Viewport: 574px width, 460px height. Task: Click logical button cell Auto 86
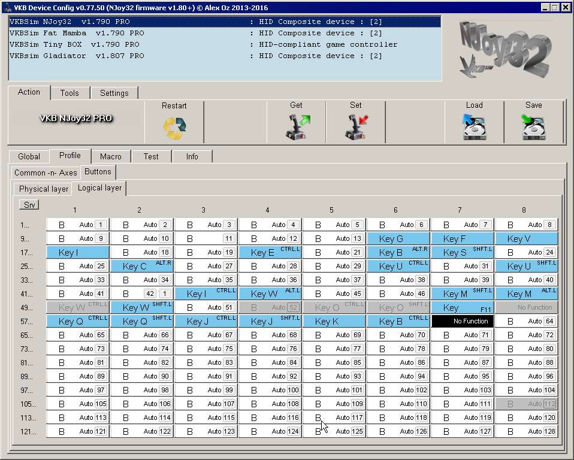398,362
